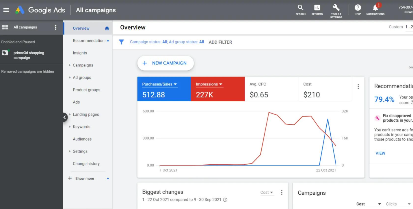Image resolution: width=413 pixels, height=209 pixels.
Task: Expand the Keywords navigation section
Action: tap(70, 127)
